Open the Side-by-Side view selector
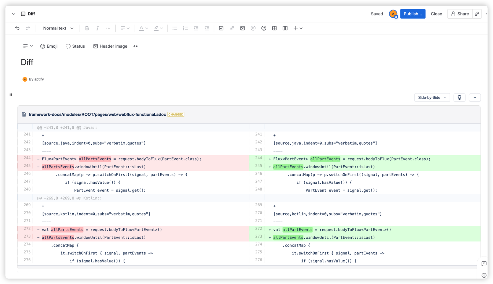 click(432, 97)
